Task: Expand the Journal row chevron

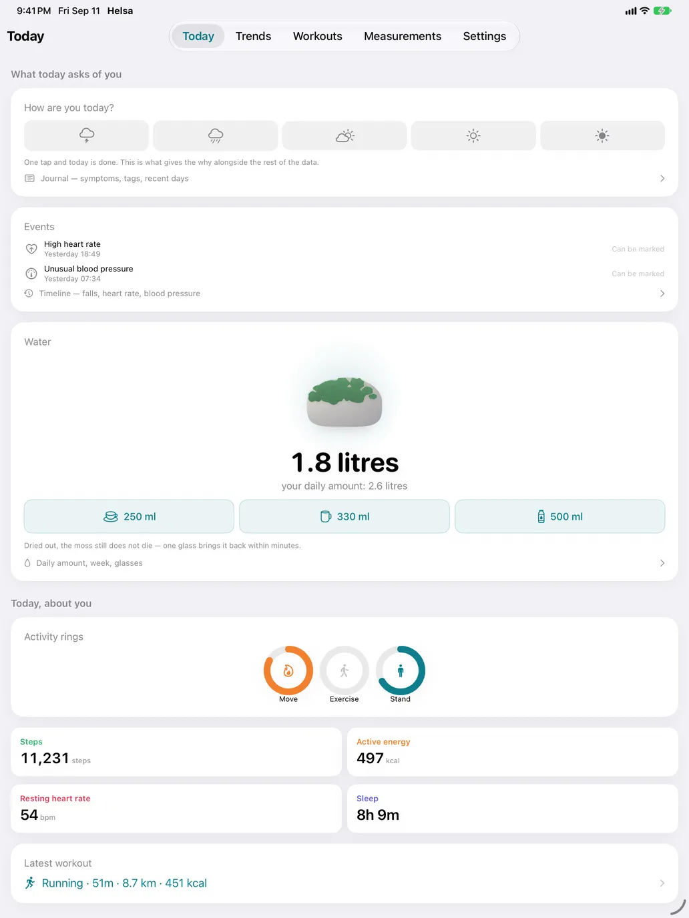Action: point(662,178)
